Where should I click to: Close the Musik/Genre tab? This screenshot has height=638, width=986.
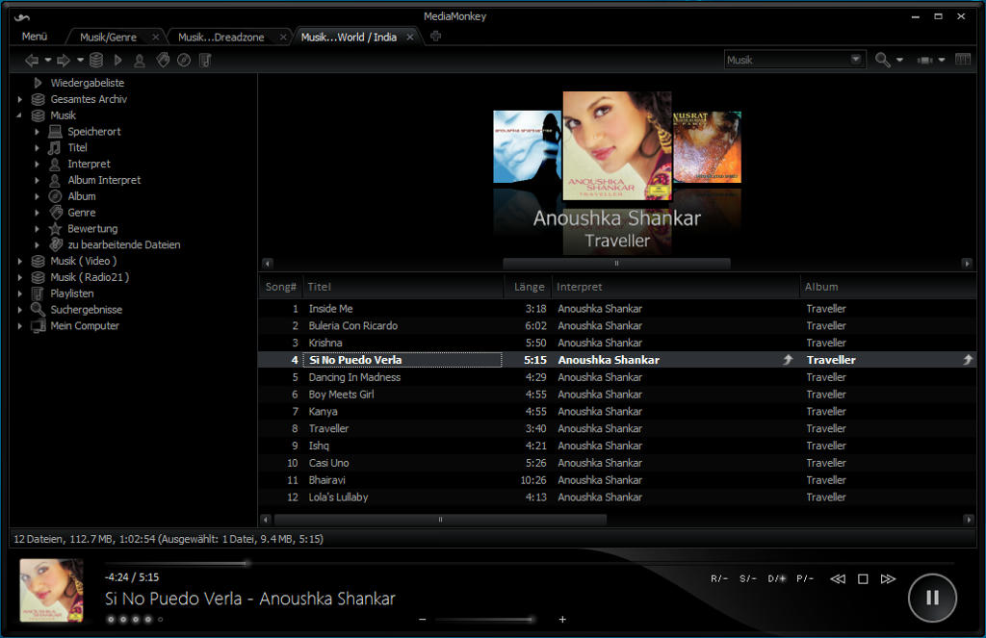point(155,38)
